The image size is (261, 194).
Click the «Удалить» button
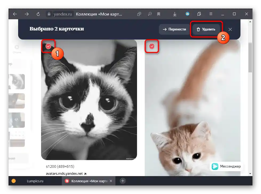[x=206, y=29]
